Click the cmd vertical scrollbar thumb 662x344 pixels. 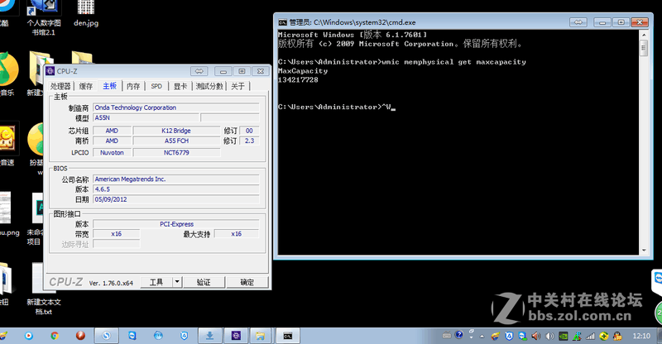tap(644, 48)
